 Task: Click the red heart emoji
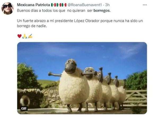click(x=19, y=36)
